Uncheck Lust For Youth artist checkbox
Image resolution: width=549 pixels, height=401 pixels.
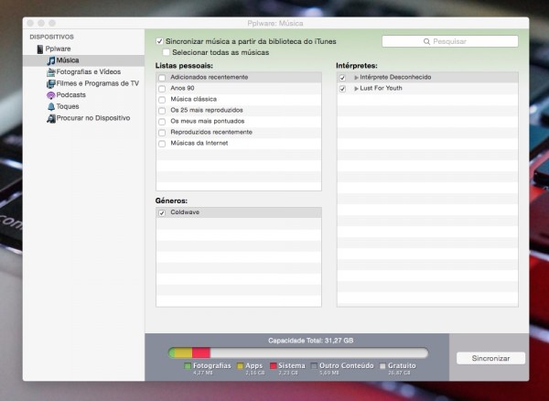342,89
